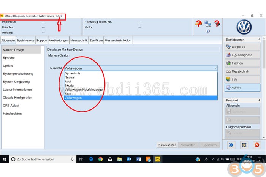Open Outlook from the taskbar
Screen dimensions: 266x177
click(129, 159)
